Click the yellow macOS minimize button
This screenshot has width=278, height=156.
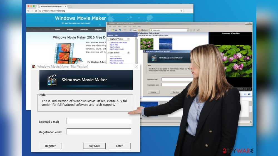point(31,6)
